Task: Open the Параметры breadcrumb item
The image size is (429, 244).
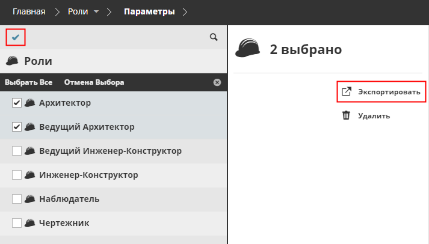Action: pyautogui.click(x=149, y=11)
